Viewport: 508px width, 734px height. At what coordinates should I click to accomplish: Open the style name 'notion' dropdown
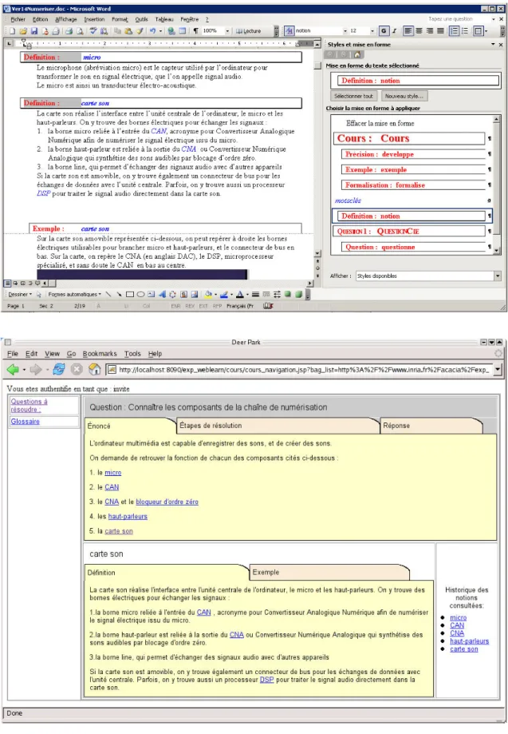pyautogui.click(x=345, y=31)
